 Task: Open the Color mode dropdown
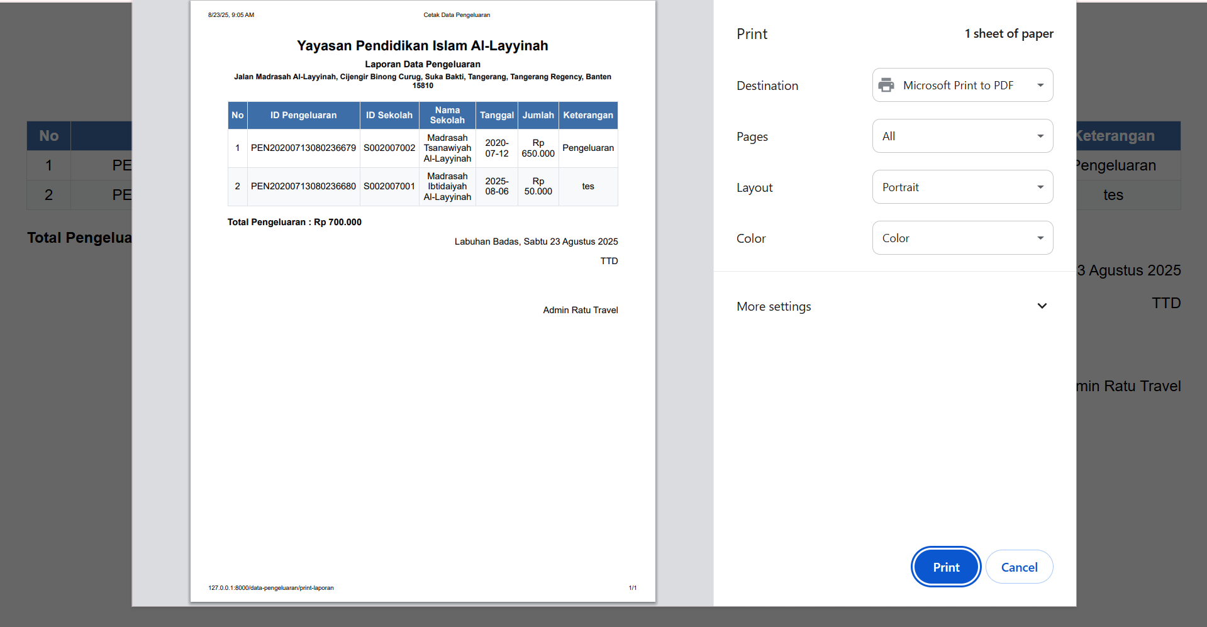(962, 238)
